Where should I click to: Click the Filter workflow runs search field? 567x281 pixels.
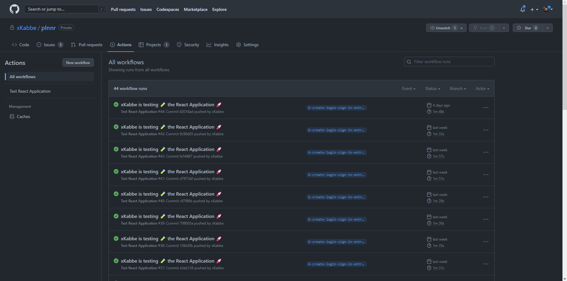[449, 62]
